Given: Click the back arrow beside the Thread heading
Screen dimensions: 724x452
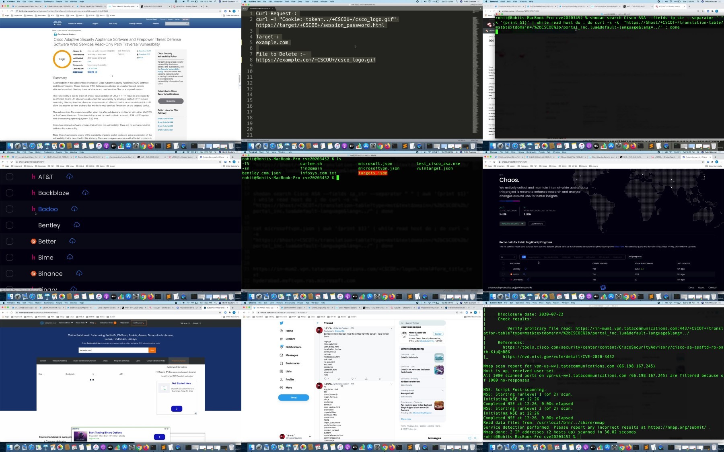Looking at the screenshot, I should [318, 323].
